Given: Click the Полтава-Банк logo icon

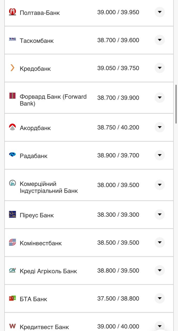Looking at the screenshot, I should (x=12, y=12).
